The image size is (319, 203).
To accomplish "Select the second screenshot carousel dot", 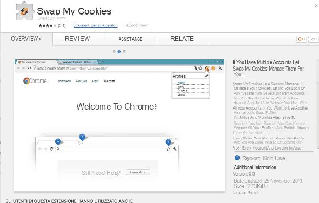I will pos(119,52).
